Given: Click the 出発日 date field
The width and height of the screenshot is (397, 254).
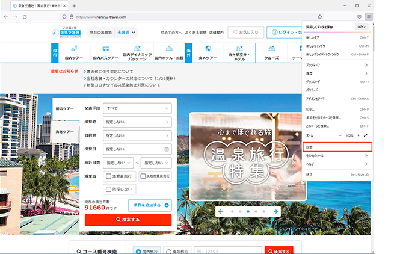Looking at the screenshot, I should (137, 149).
